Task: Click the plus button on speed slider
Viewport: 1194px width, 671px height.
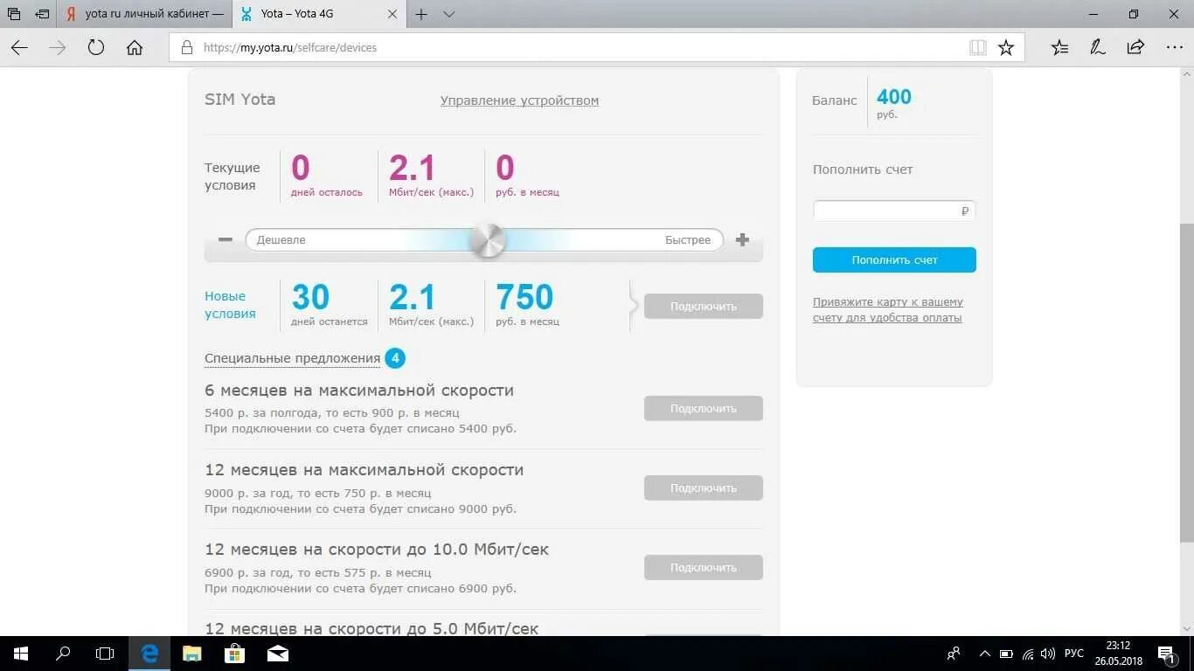Action: click(742, 239)
